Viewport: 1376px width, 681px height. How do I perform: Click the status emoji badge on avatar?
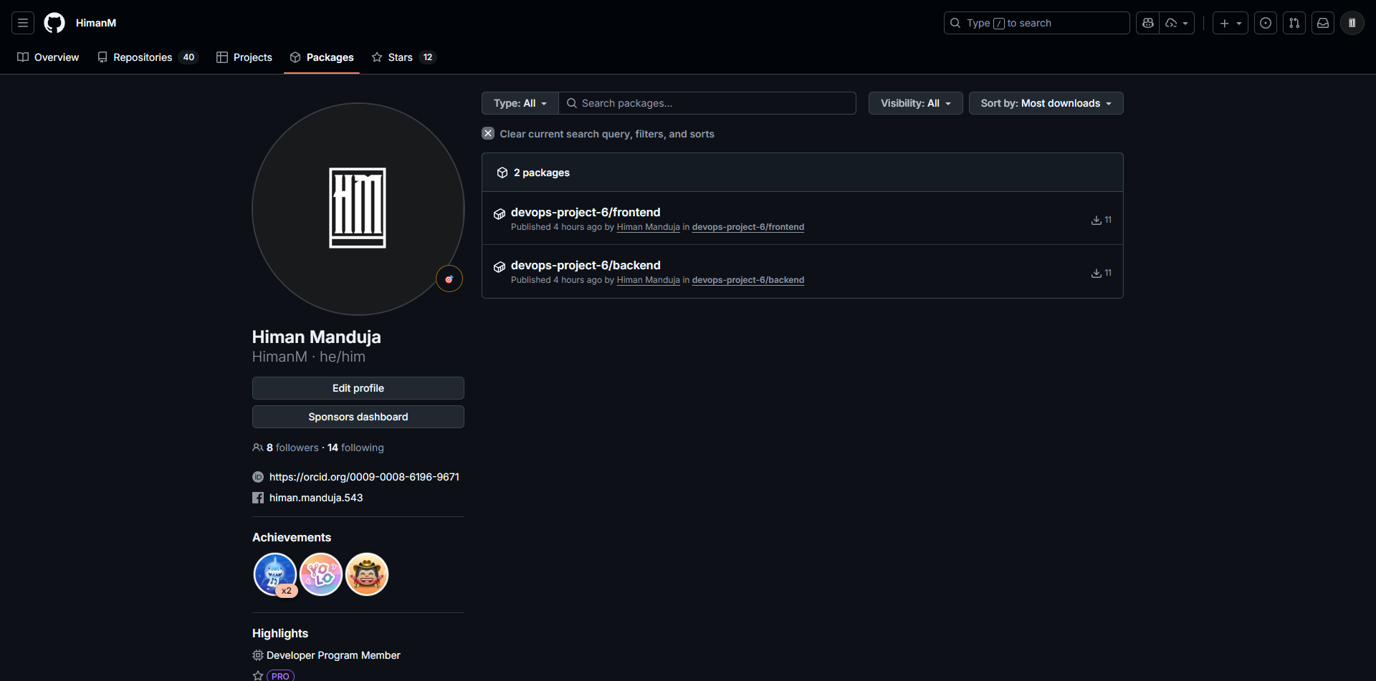tap(449, 279)
